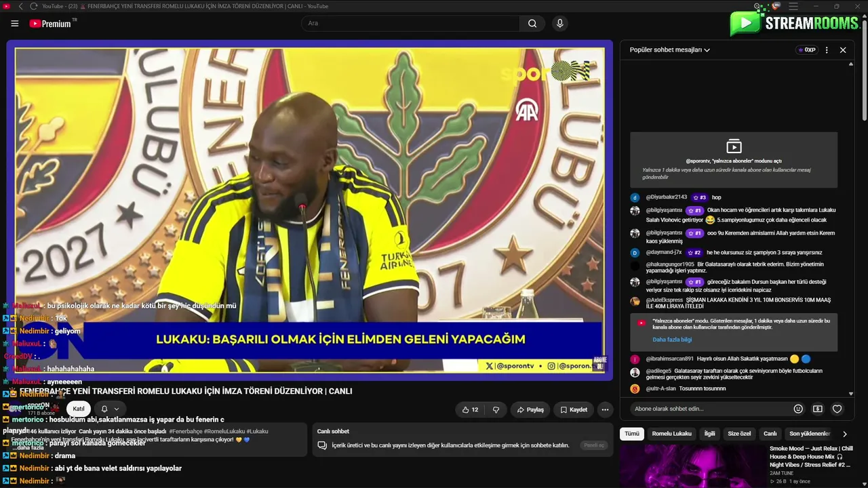Viewport: 868px width, 488px height.
Task: Select the 'Romelu Lukaku' filter chip
Action: (x=672, y=434)
